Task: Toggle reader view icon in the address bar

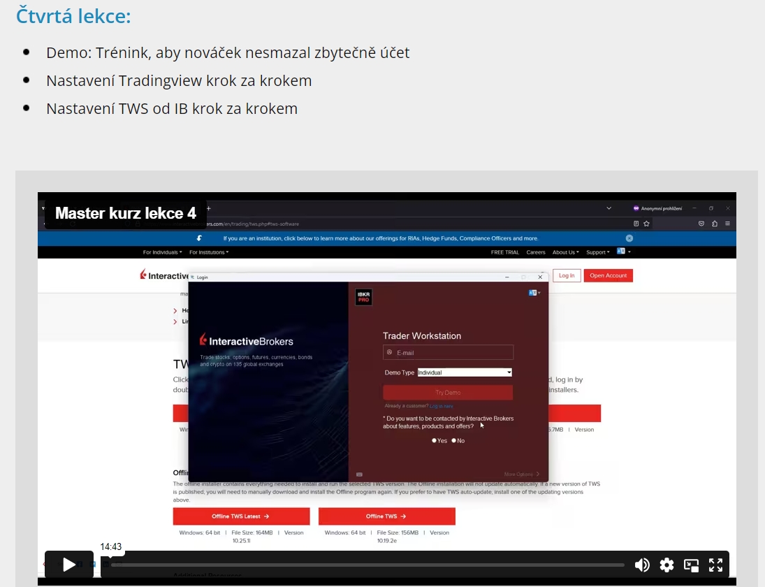Action: [636, 224]
